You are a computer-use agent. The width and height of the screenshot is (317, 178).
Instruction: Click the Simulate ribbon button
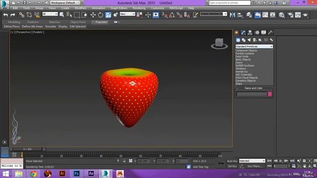coord(51,26)
